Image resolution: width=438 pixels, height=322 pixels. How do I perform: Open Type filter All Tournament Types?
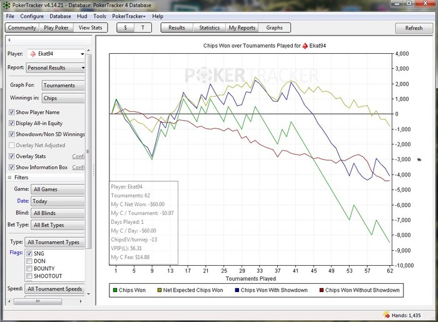tap(55, 242)
